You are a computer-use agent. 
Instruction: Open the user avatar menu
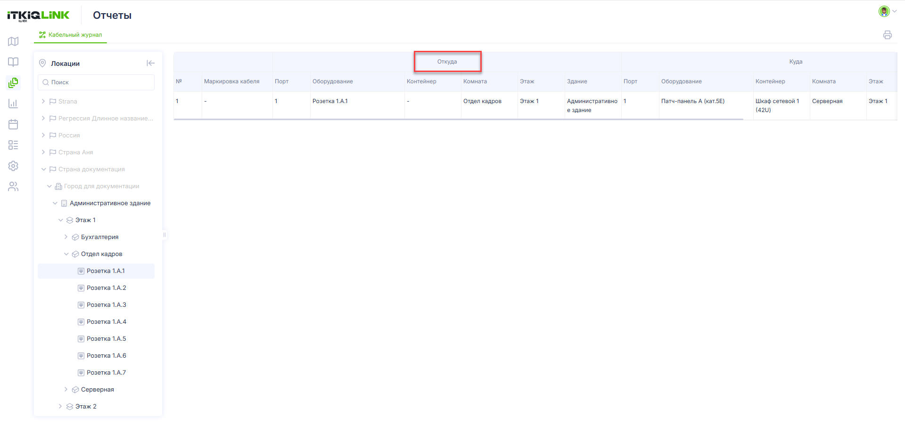[x=887, y=11]
